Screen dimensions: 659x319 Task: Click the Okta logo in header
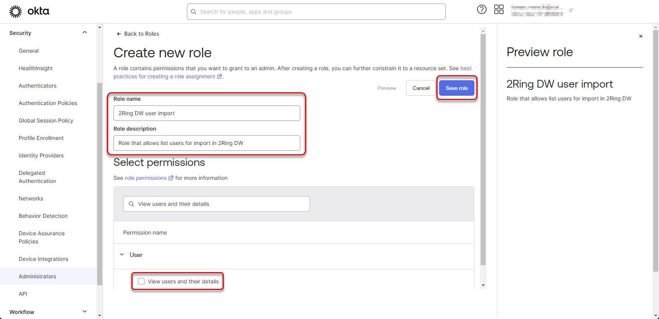[29, 12]
